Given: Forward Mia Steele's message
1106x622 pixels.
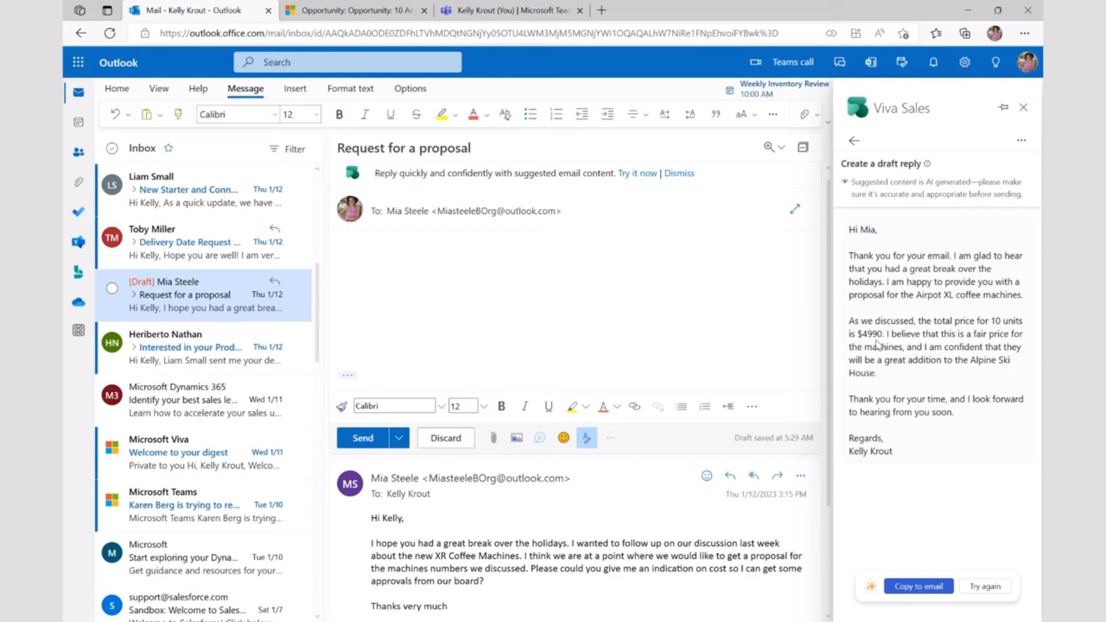Looking at the screenshot, I should [x=777, y=476].
